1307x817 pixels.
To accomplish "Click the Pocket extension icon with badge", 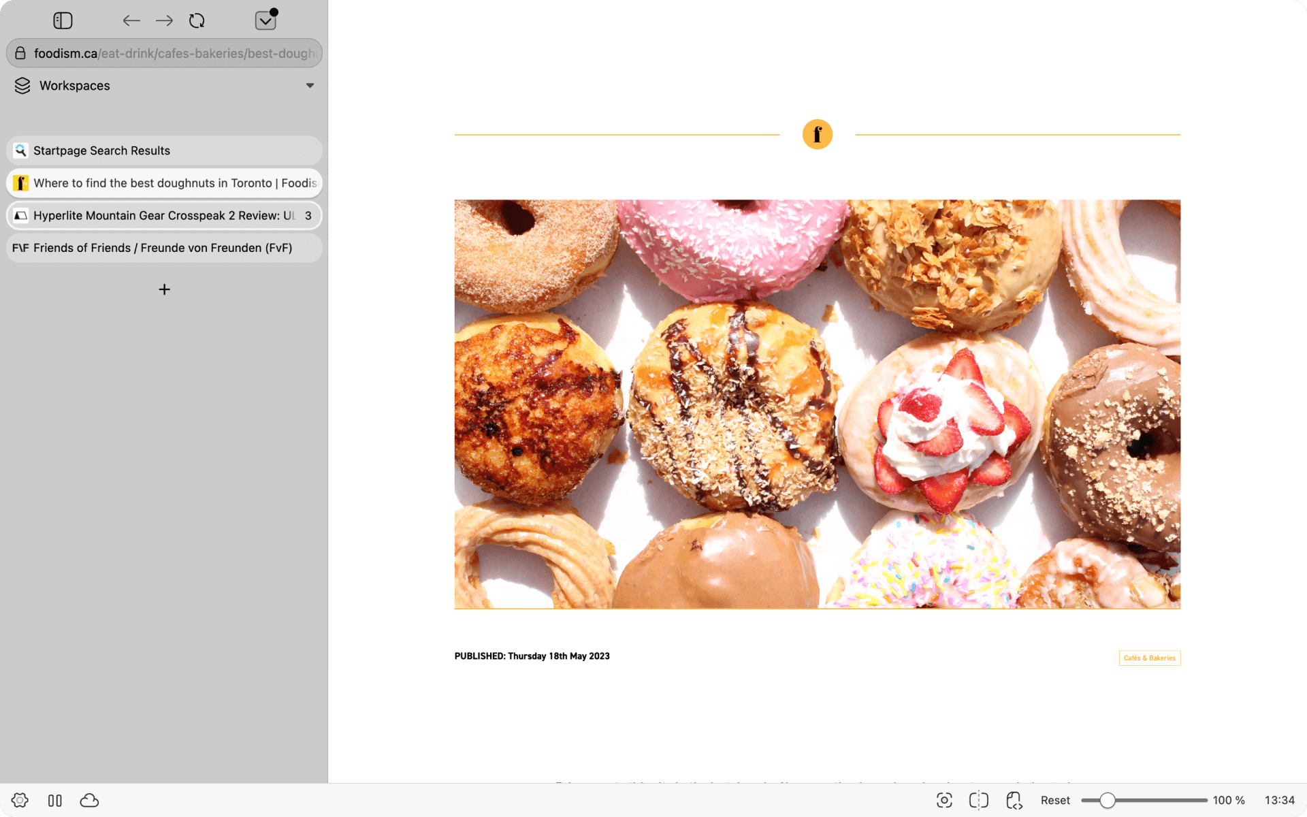I will (265, 20).
